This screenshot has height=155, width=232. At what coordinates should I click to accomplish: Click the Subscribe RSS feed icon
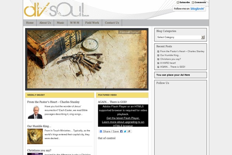pos(178,2)
